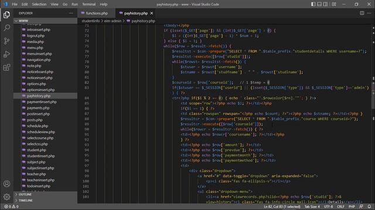
Task: Expand the Outline section
Action: 46,194
